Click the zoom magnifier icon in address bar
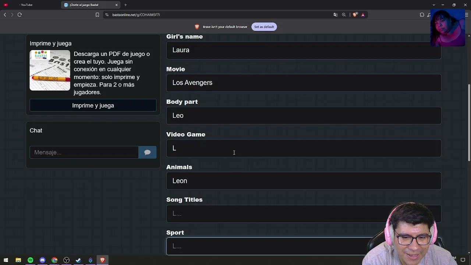This screenshot has width=471, height=265. coord(344,15)
